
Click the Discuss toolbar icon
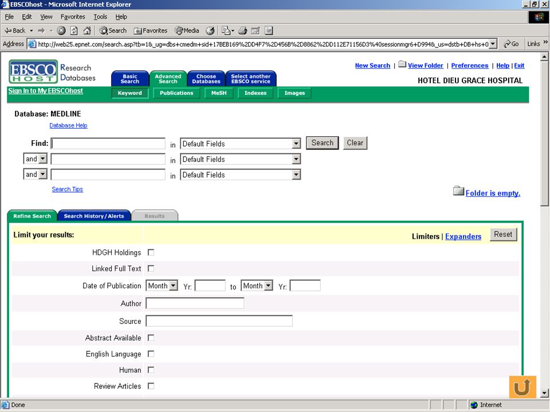tap(269, 31)
